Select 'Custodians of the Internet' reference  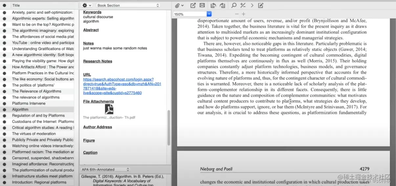pos(43,122)
